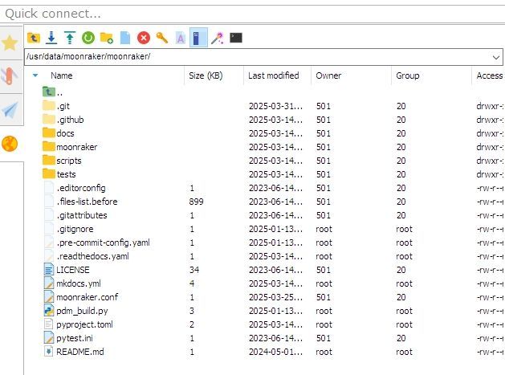505x375 pixels.
Task: Toggle hidden files display icon
Action: [x=198, y=38]
